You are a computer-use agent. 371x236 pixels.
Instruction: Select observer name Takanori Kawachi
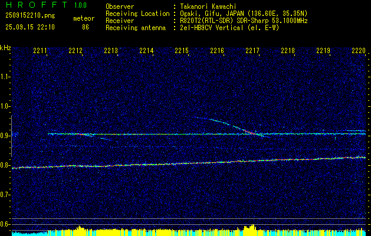click(x=208, y=6)
